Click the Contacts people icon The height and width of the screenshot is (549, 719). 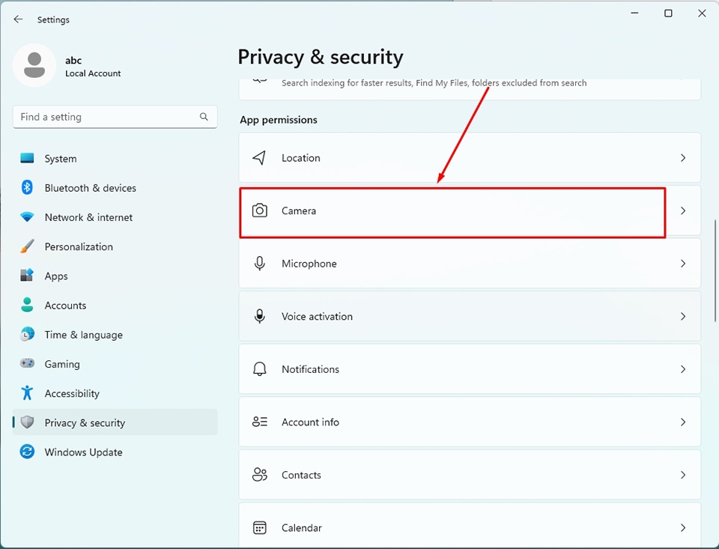[260, 474]
